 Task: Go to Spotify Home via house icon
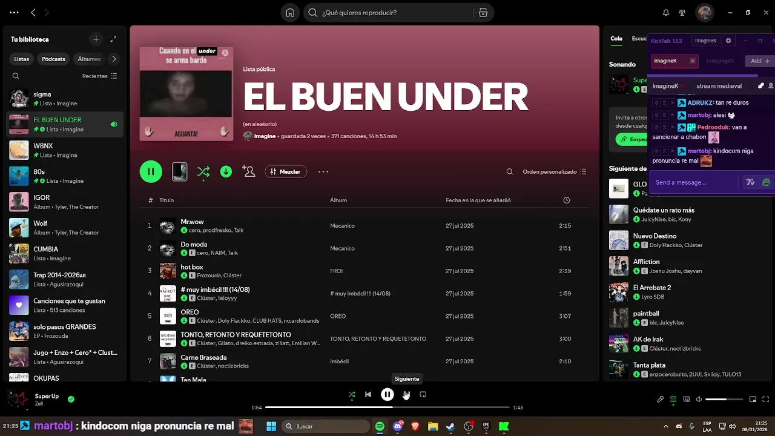coord(290,12)
